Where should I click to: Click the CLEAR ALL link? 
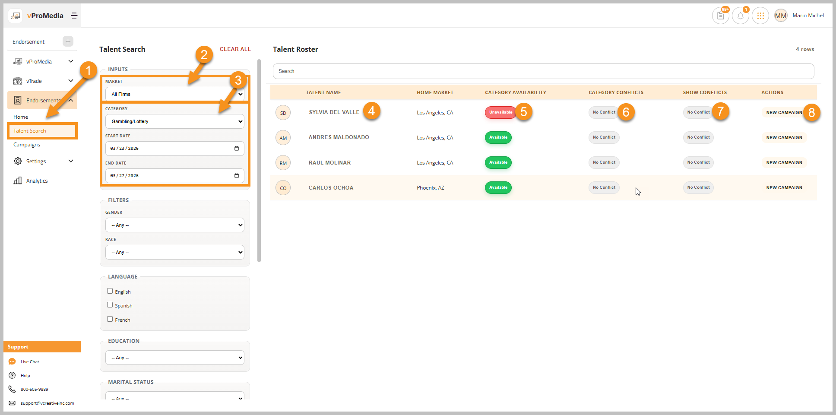[x=235, y=49]
